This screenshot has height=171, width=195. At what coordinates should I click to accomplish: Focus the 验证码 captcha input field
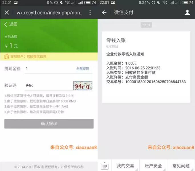click(x=48, y=85)
